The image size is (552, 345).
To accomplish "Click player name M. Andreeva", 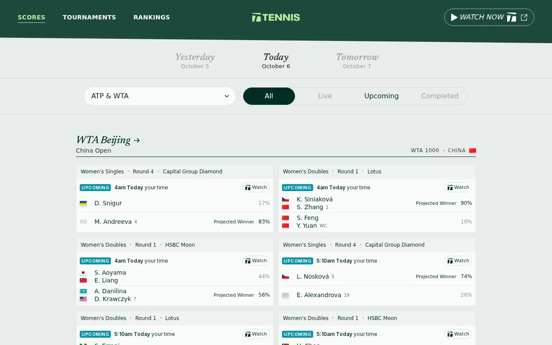I will pos(113,222).
